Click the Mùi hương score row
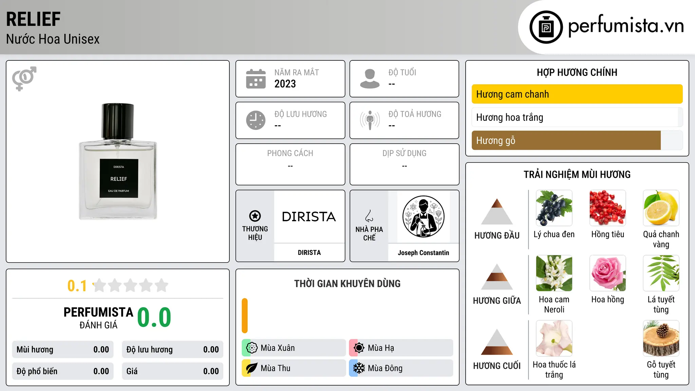 [63, 350]
